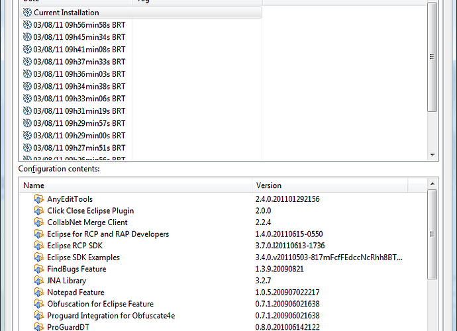Click version 1.3.9.20090821
The height and width of the screenshot is (331, 457).
[x=279, y=269]
